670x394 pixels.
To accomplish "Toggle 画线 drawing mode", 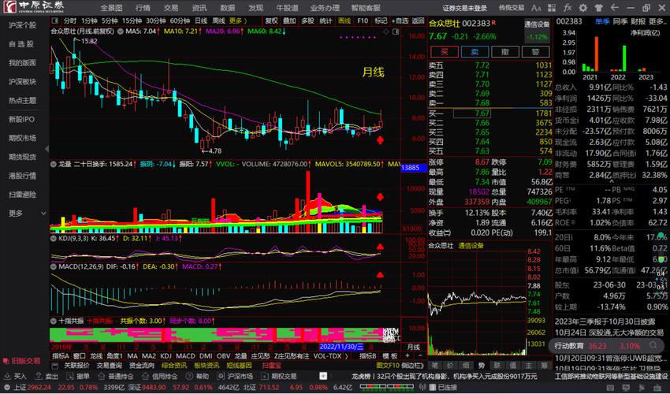I will (x=344, y=20).
